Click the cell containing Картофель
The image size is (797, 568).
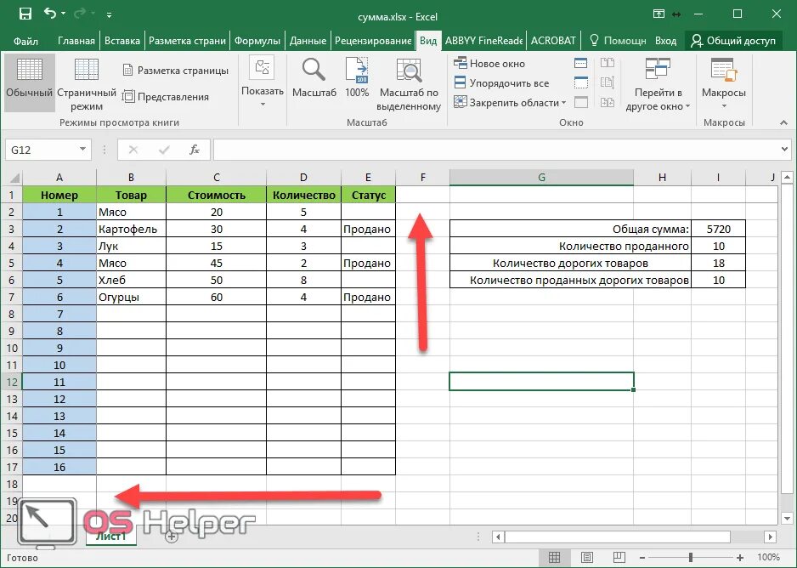131,229
